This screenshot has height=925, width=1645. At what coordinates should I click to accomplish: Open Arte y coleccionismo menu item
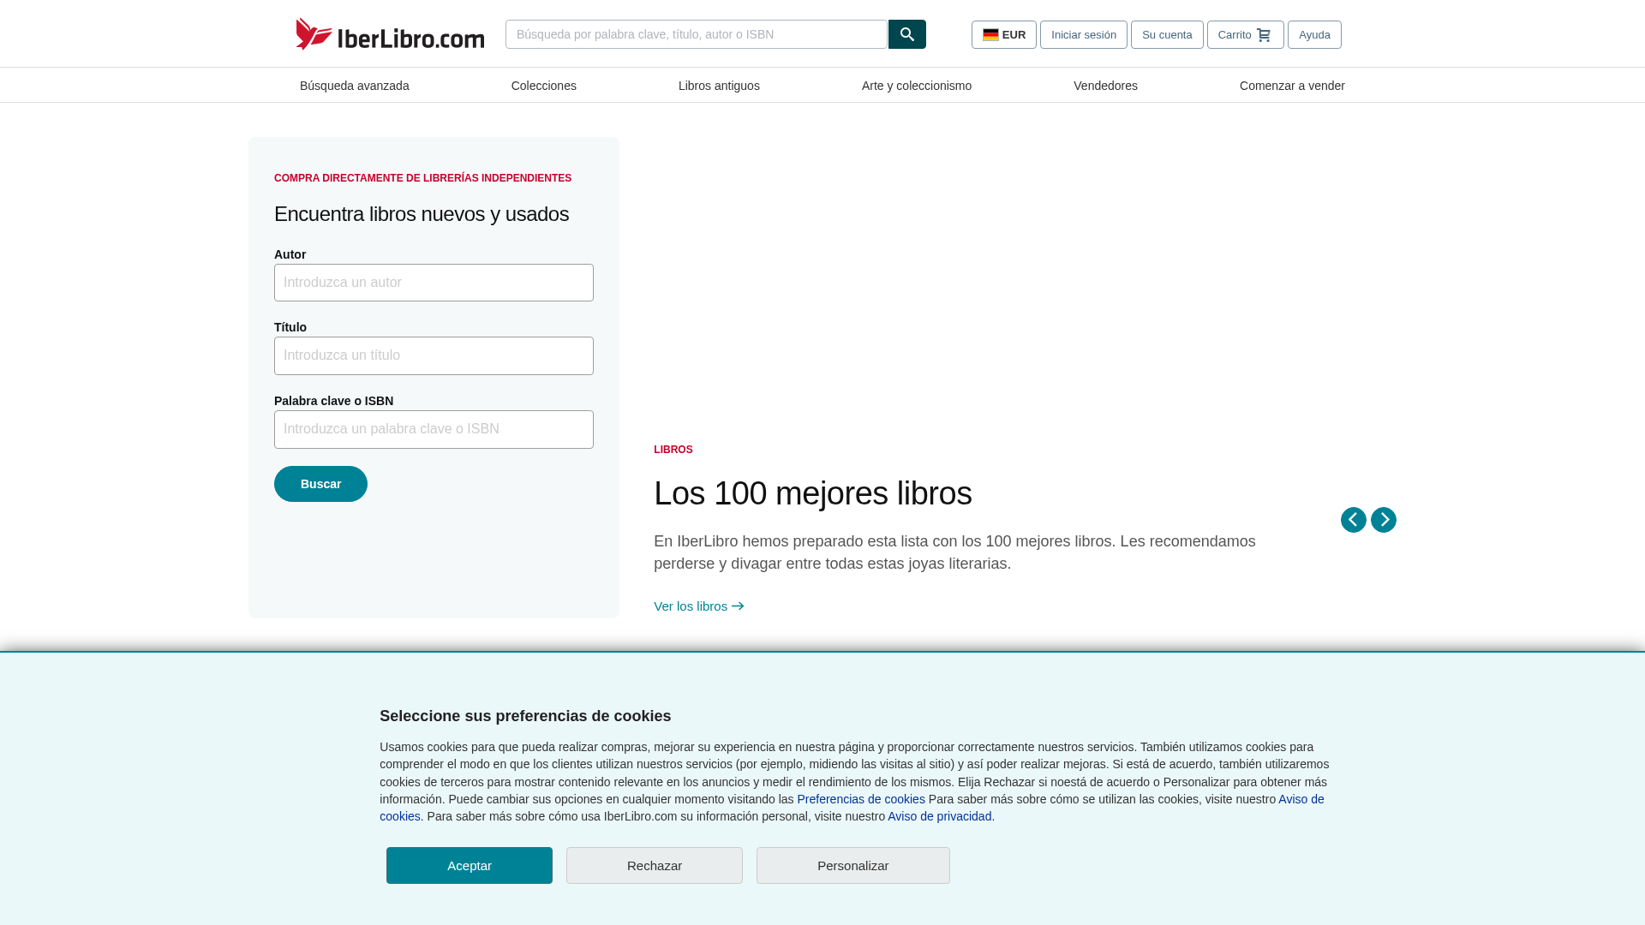coord(917,86)
